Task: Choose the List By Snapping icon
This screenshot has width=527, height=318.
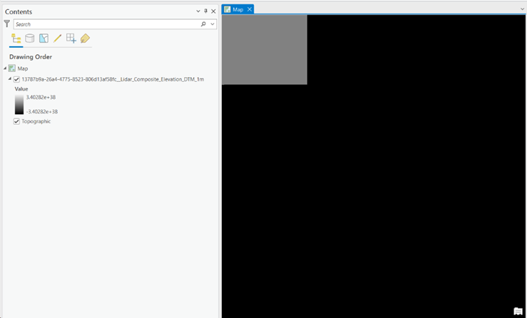Action: coord(71,39)
